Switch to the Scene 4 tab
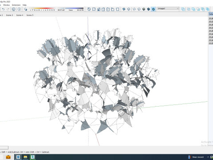Image resolution: width=213 pixels, height=160 pixels. point(20,15)
